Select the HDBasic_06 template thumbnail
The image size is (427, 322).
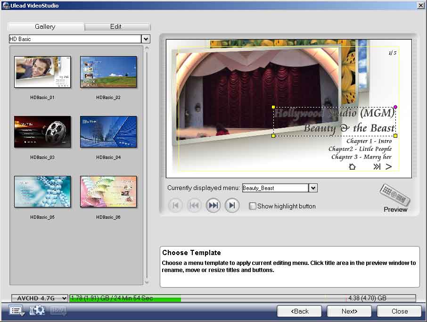click(108, 191)
